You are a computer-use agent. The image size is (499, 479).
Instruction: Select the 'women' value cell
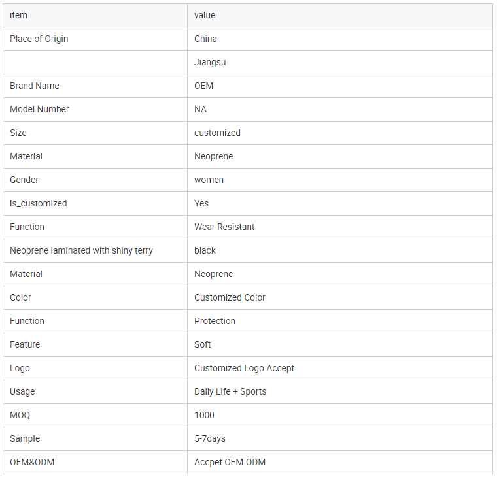click(x=340, y=180)
